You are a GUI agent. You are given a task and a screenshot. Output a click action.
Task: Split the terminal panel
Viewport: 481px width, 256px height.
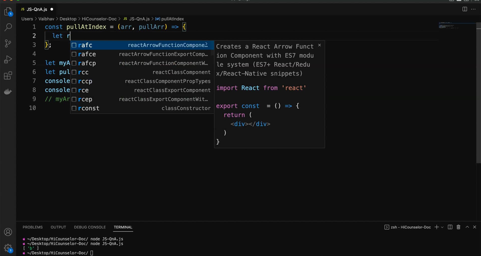click(450, 227)
